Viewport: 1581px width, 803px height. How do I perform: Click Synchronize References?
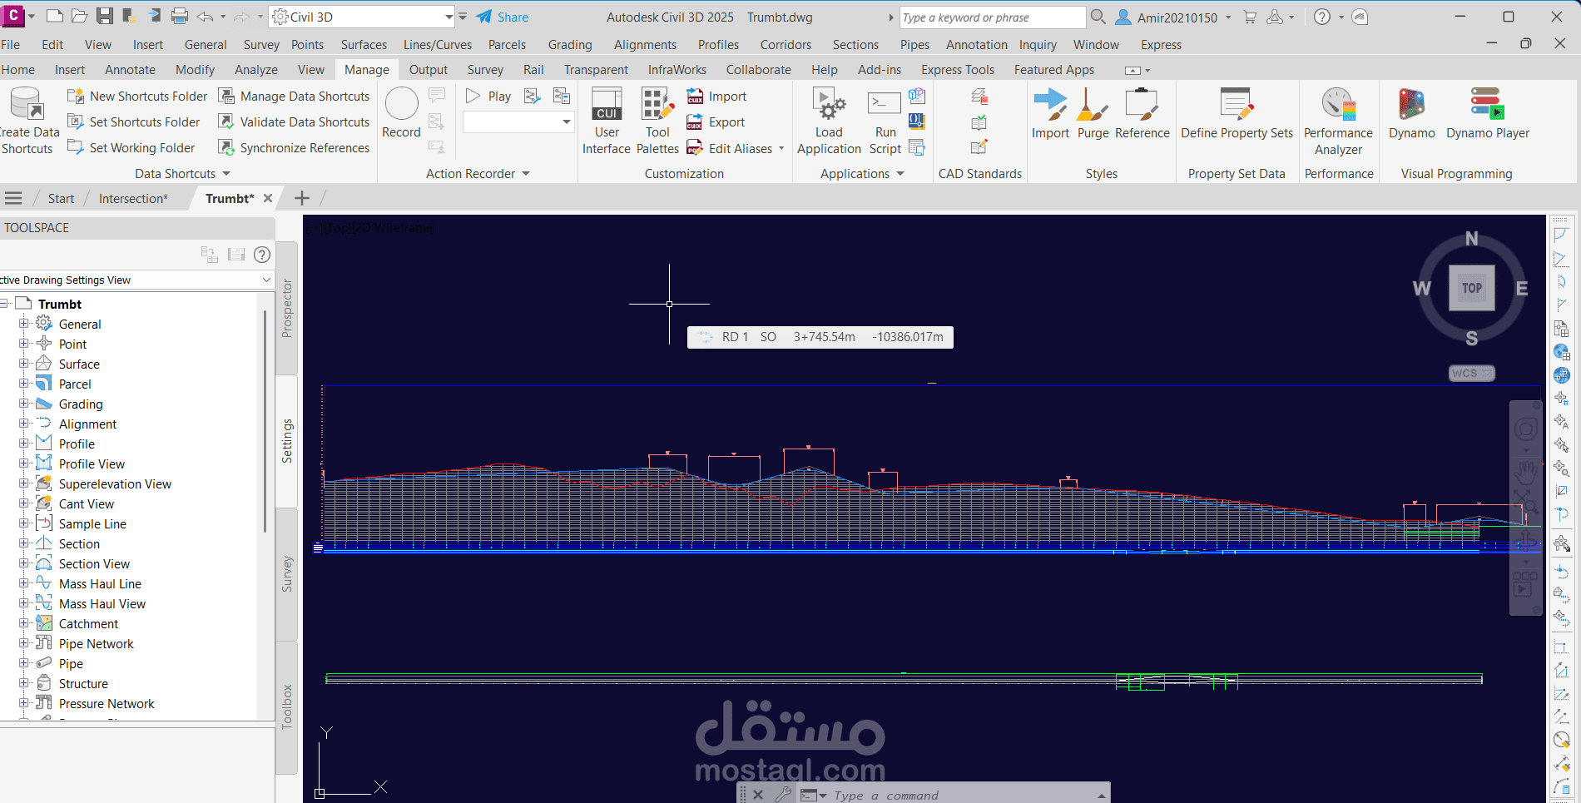294,148
